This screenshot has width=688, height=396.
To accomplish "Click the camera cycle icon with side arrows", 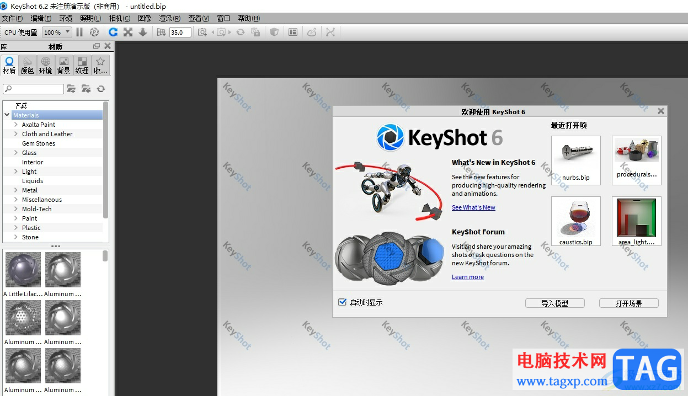I will [x=222, y=33].
